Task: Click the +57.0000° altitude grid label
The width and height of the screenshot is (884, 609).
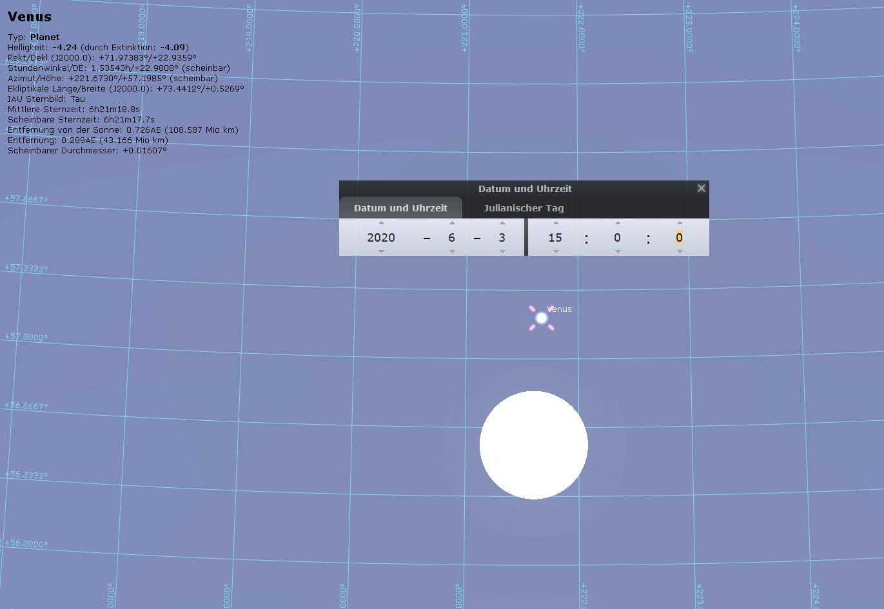Action: pos(26,336)
